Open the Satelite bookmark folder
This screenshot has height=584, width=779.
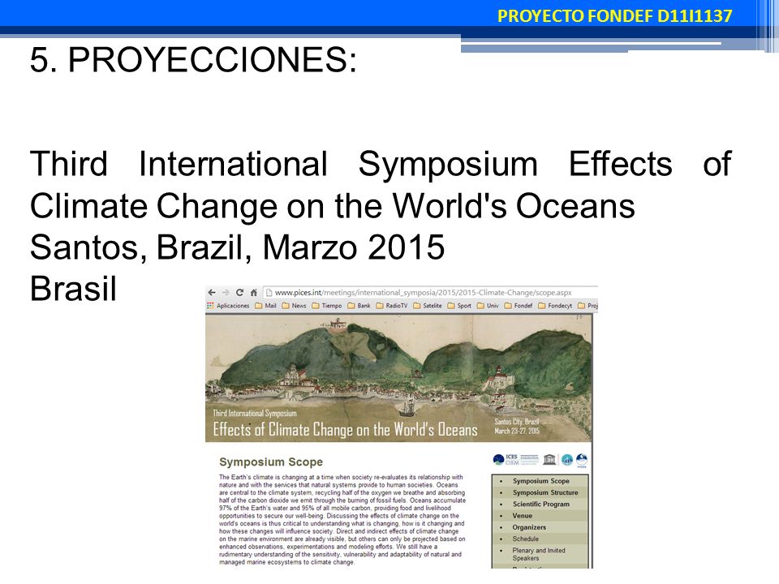pyautogui.click(x=428, y=306)
